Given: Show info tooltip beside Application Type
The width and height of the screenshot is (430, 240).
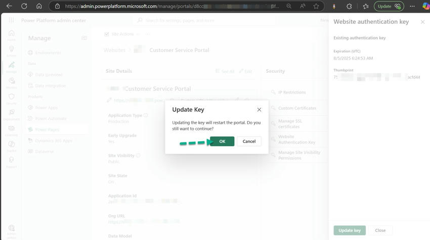Looking at the screenshot, I should point(146,115).
